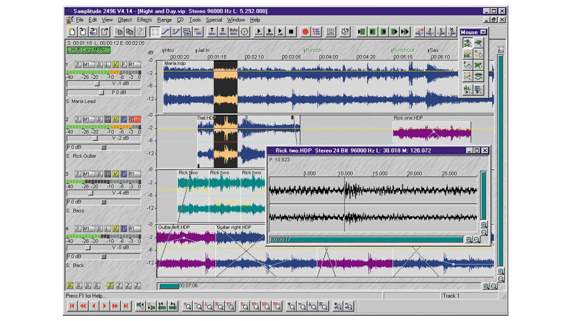The image size is (571, 321).
Task: Click the zoom-in magnifier icon below the tracks
Action: click(486, 286)
